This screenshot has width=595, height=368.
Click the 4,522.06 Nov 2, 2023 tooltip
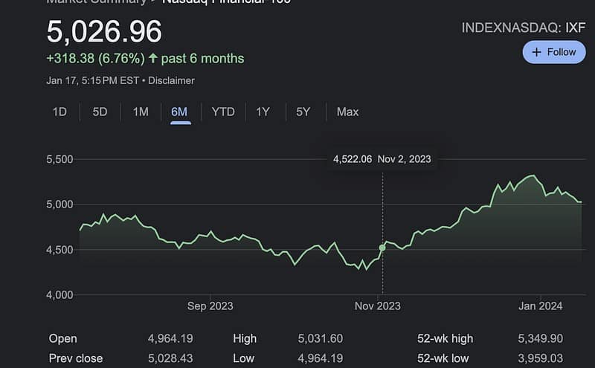point(382,158)
